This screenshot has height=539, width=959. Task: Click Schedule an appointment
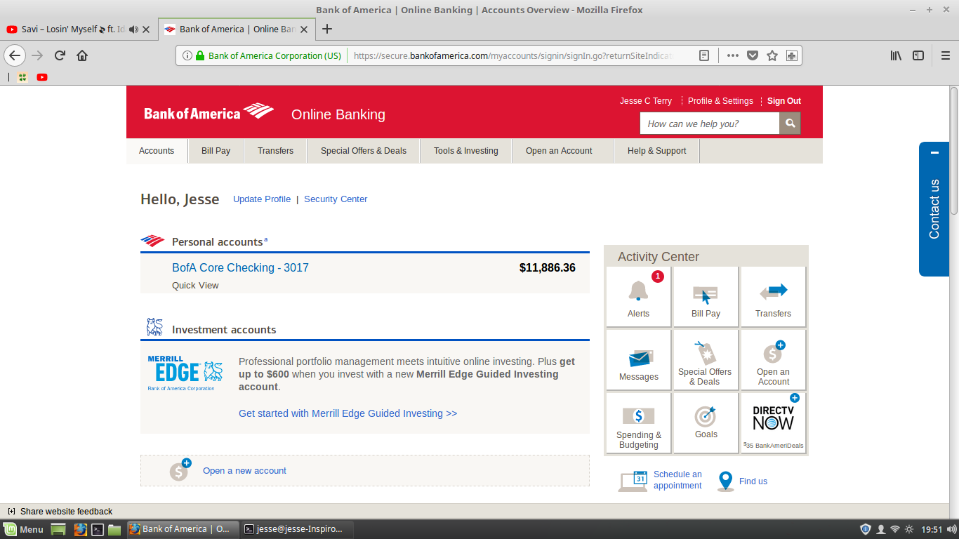point(677,480)
